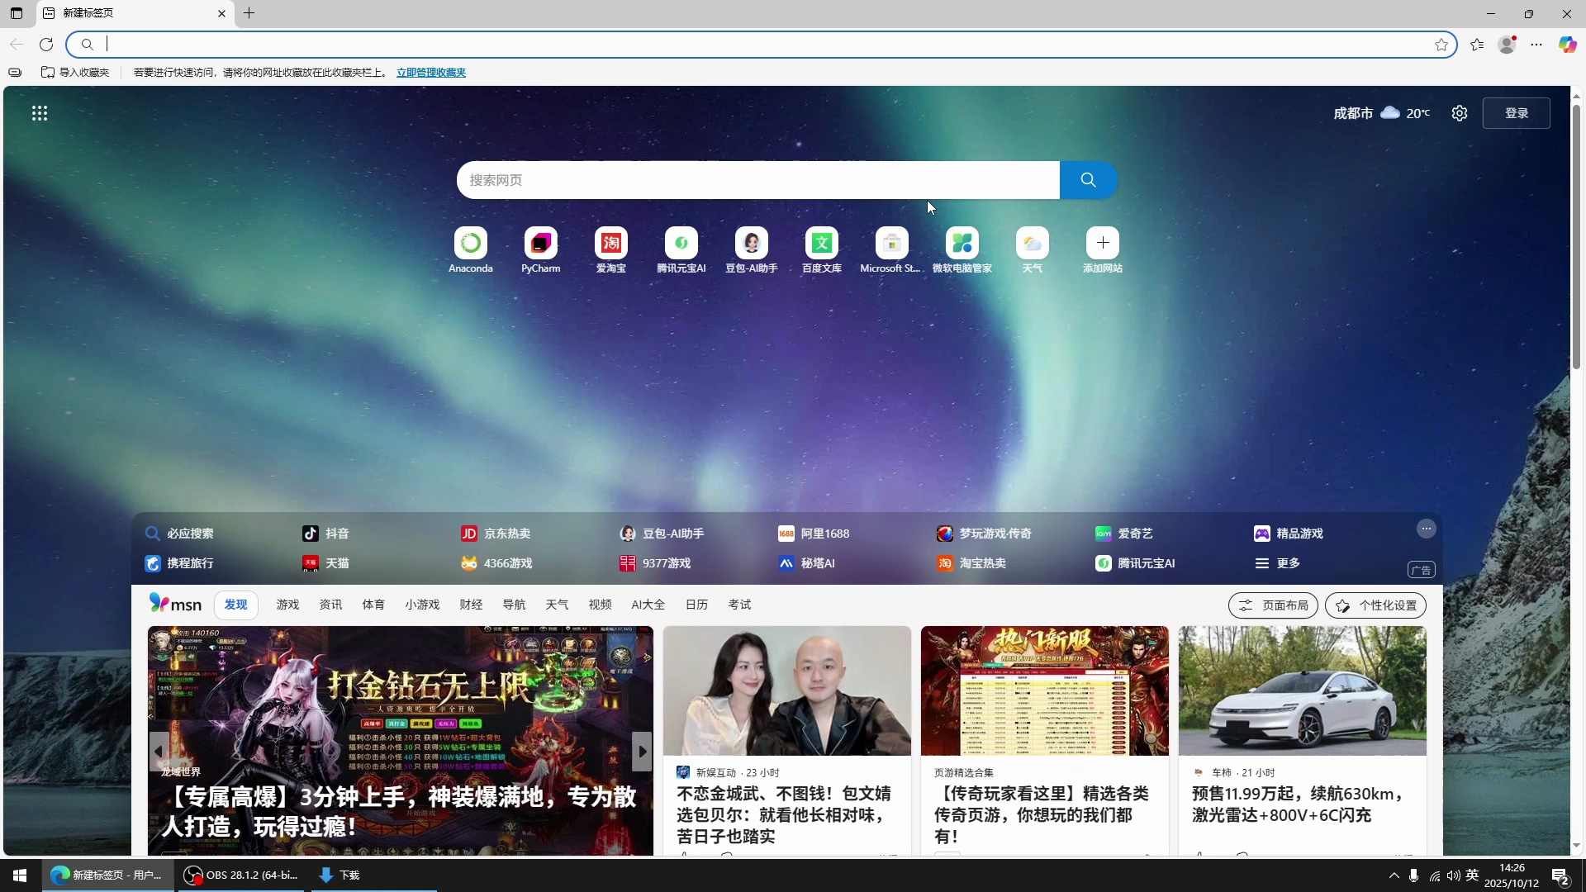The image size is (1586, 892).
Task: Open the 爱奇艺 quick link
Action: [x=1123, y=534]
